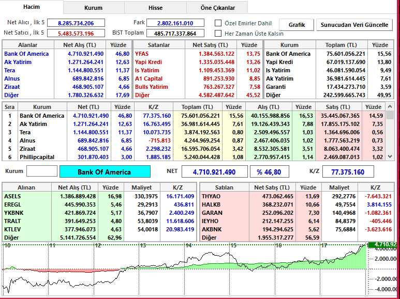Click the NET value 4.710.921.490 field

pos(215,171)
